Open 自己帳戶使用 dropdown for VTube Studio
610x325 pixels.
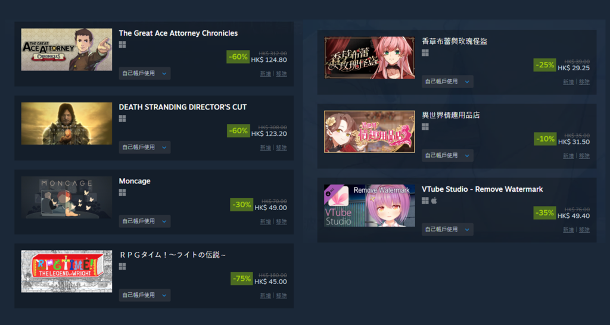[447, 229]
